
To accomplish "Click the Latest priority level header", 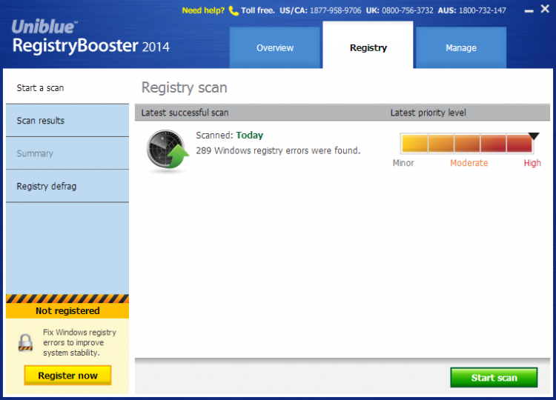I will pos(428,113).
